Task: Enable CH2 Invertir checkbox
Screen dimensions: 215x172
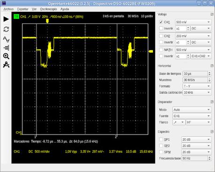Action: click(161, 42)
